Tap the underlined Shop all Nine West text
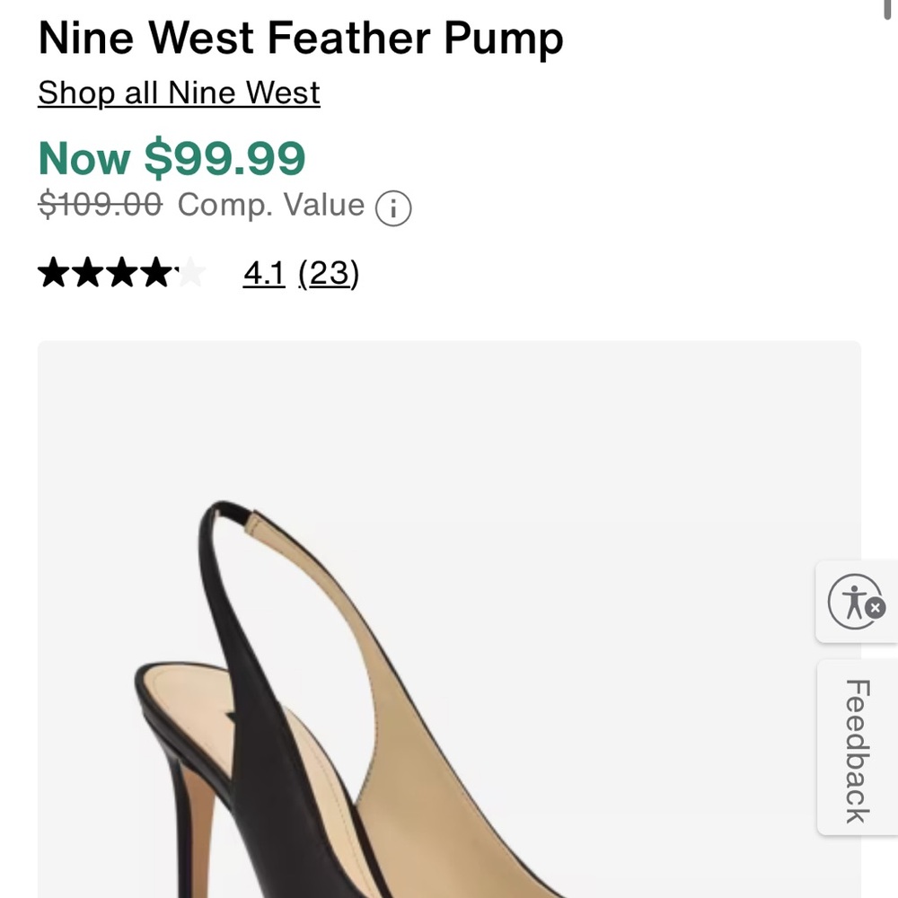 coord(177,92)
